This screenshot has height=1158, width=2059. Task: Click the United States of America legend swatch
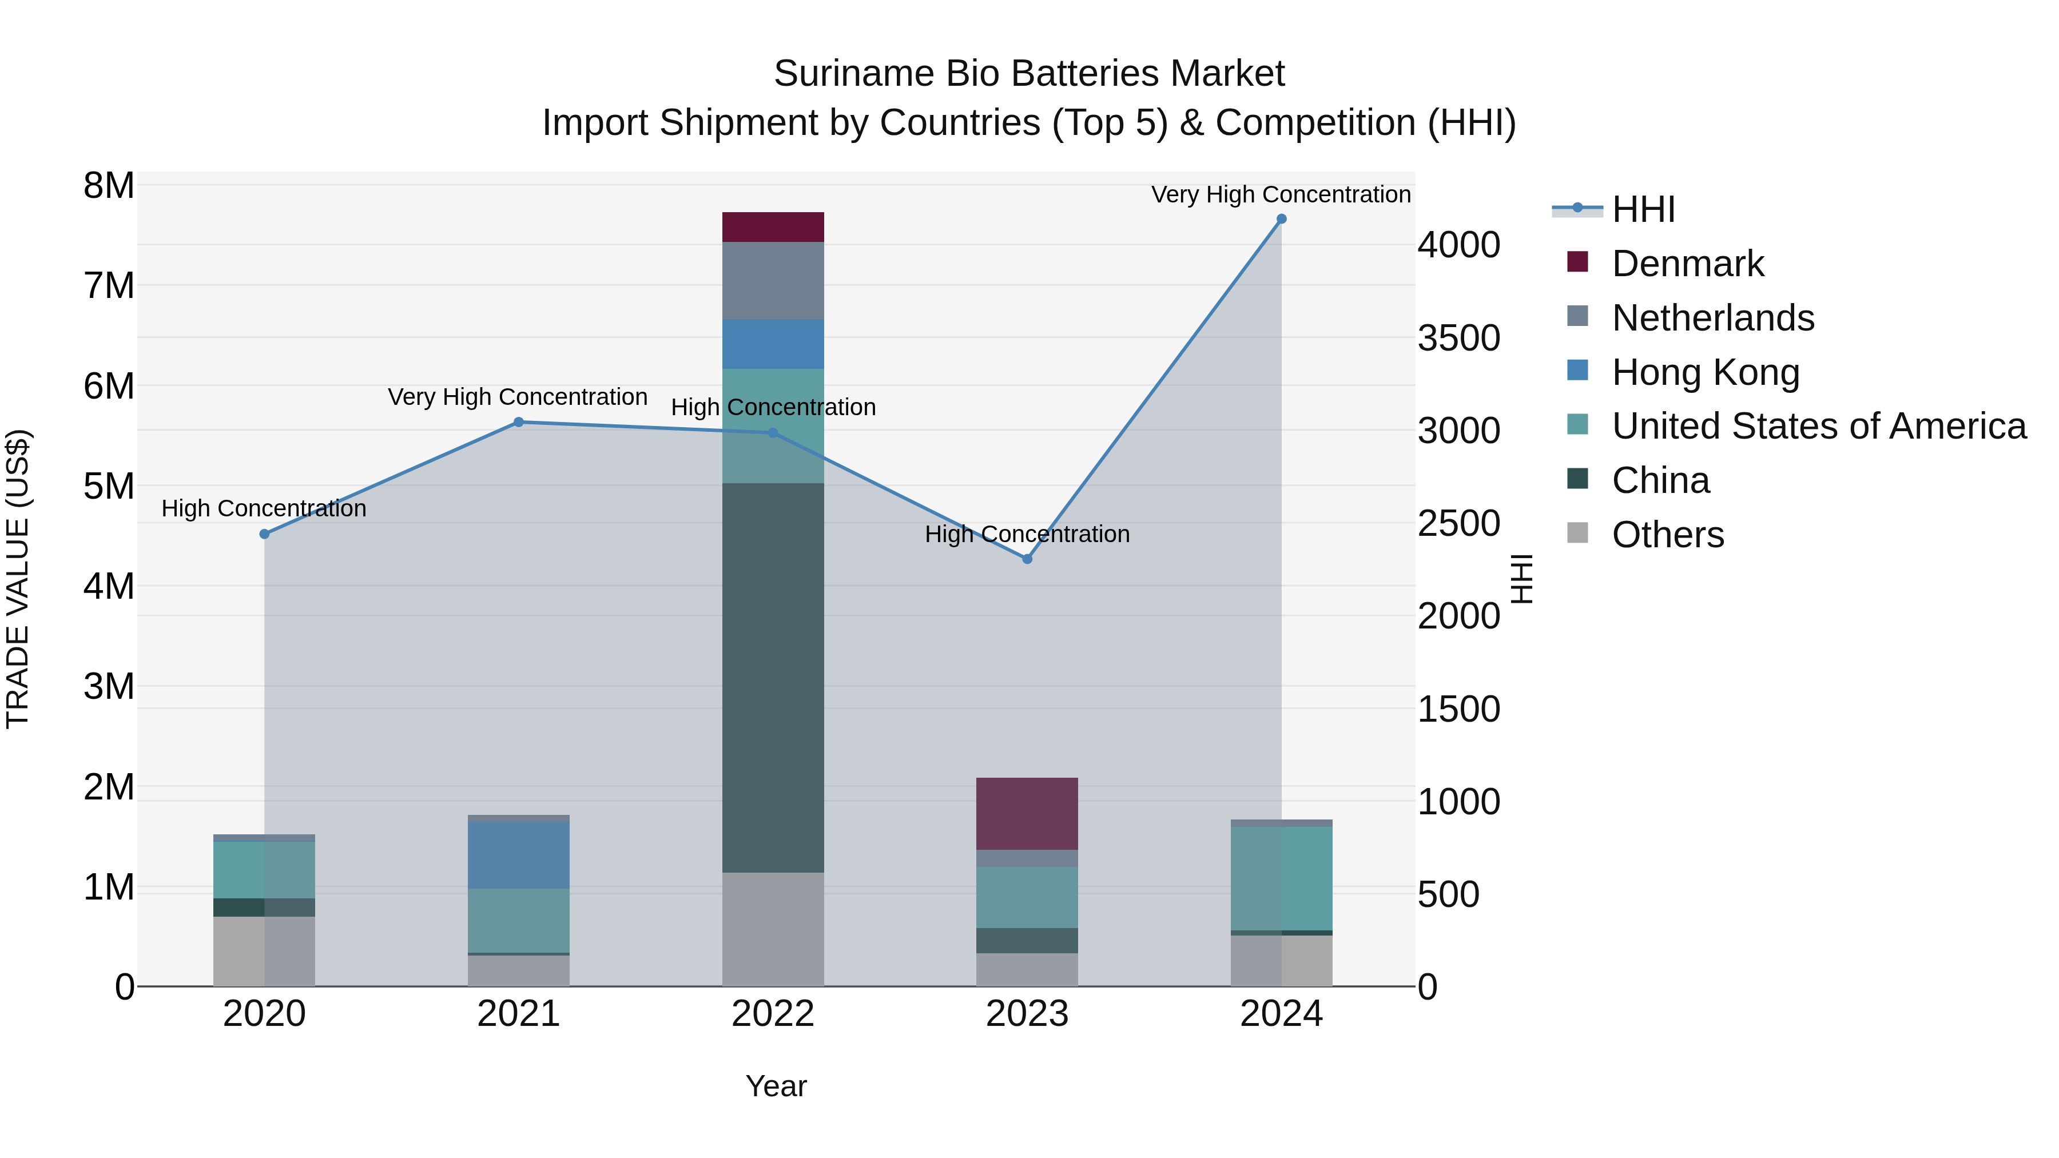tap(1578, 425)
